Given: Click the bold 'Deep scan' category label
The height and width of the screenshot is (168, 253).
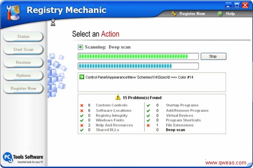Looking at the screenshot, I should click(x=175, y=130).
